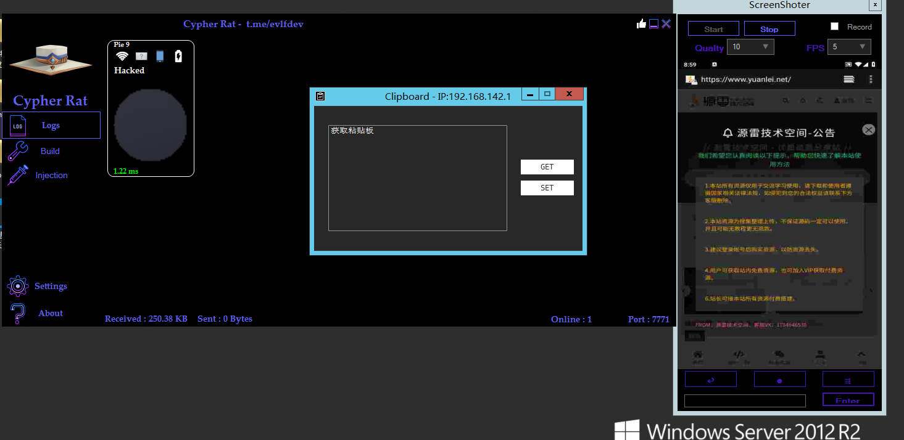The width and height of the screenshot is (904, 440).
Task: Click the blue phone icon on device card
Action: pyautogui.click(x=160, y=56)
